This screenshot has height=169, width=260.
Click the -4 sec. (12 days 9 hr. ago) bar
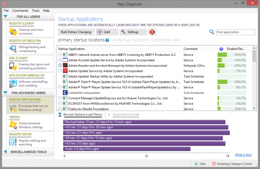click(x=127, y=149)
